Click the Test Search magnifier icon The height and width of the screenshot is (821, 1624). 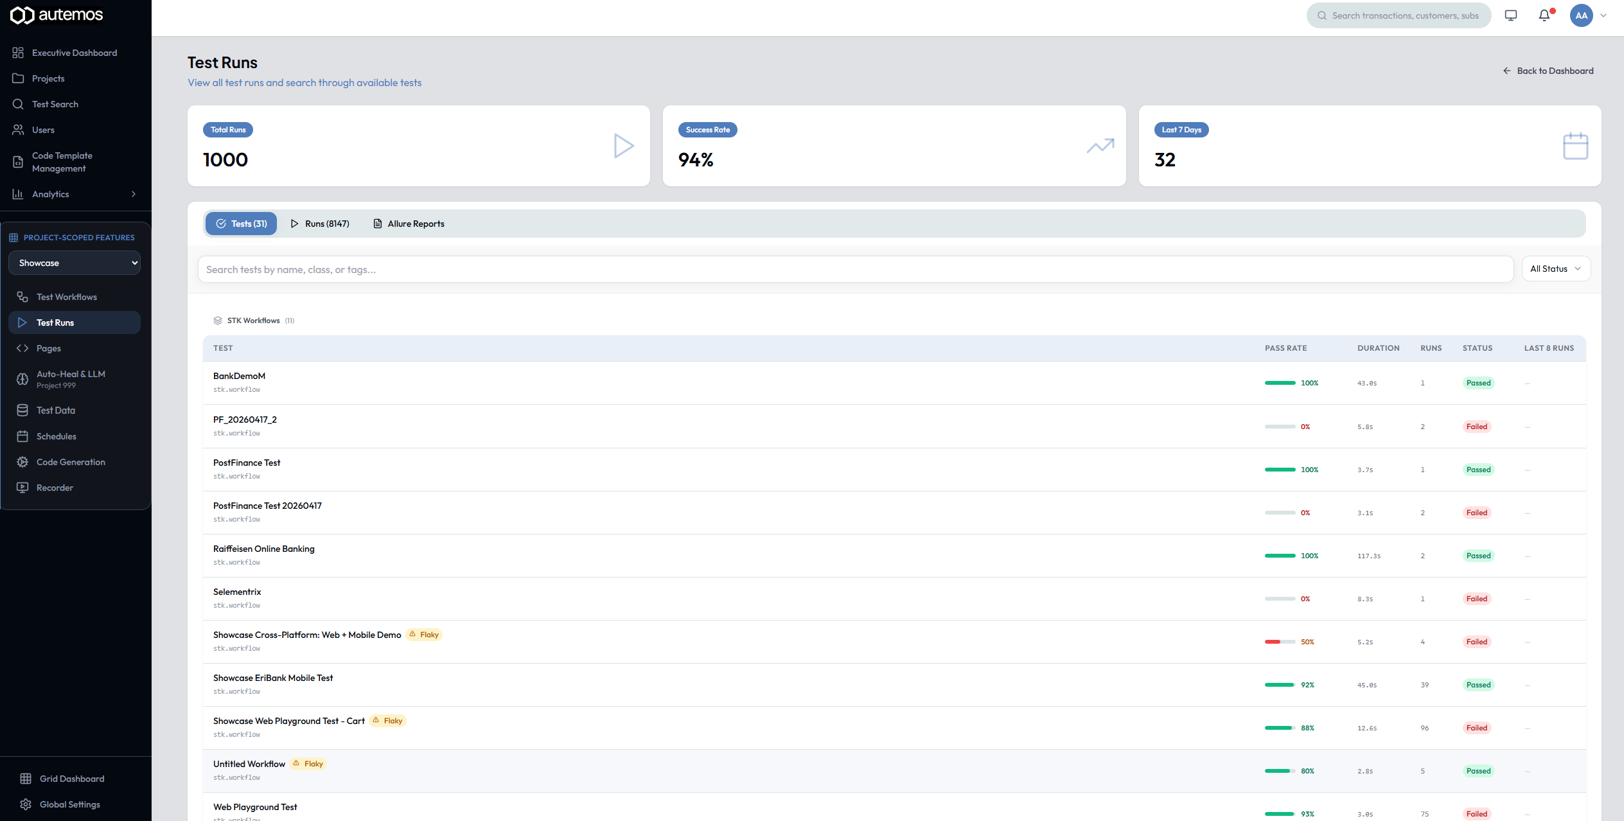coord(18,104)
